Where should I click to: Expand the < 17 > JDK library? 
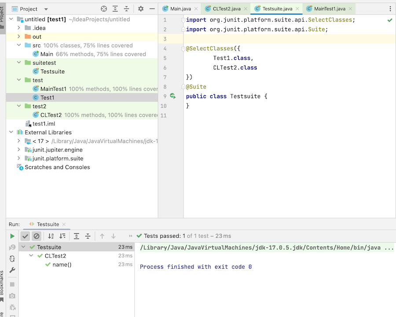tap(18, 141)
